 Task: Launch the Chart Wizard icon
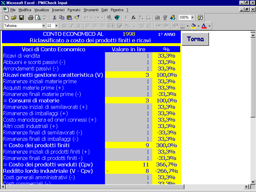(158, 18)
